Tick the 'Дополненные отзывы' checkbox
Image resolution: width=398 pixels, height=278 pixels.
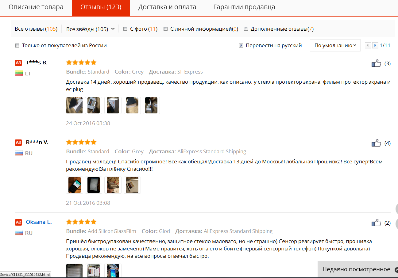pyautogui.click(x=246, y=29)
